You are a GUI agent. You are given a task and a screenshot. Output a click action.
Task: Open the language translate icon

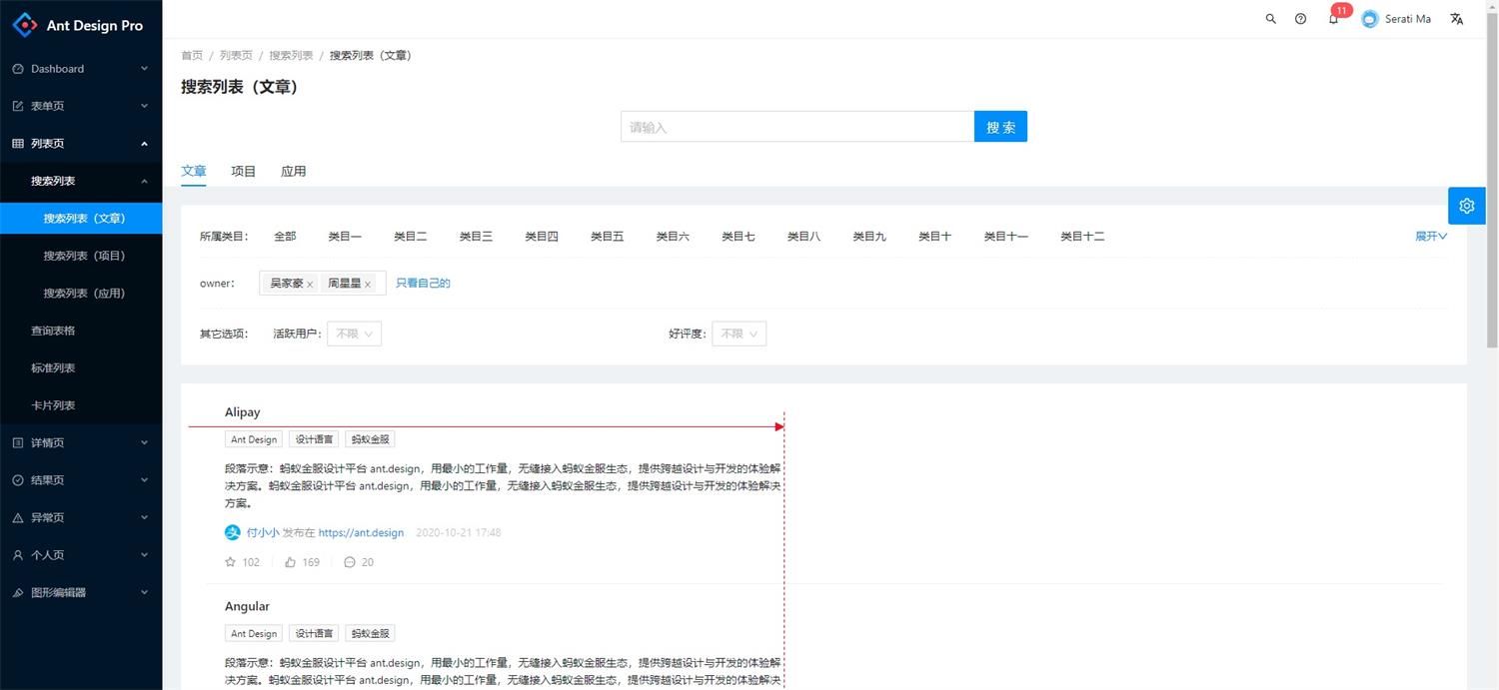[x=1457, y=19]
